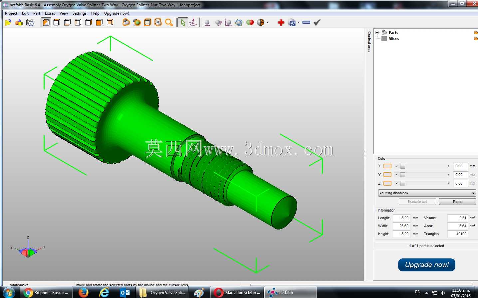
Task: Open the Help menu
Action: point(95,13)
